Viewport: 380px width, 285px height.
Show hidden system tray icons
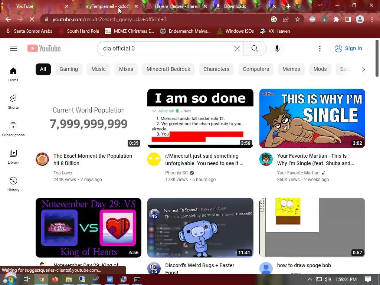[x=309, y=279]
